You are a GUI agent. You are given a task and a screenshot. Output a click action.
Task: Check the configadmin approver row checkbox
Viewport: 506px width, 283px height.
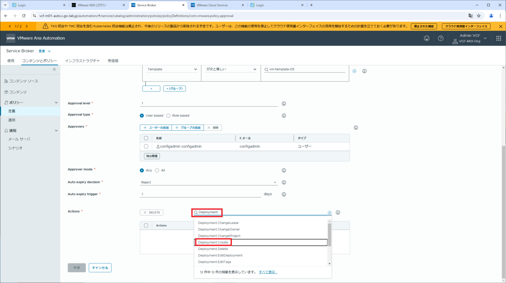point(146,146)
